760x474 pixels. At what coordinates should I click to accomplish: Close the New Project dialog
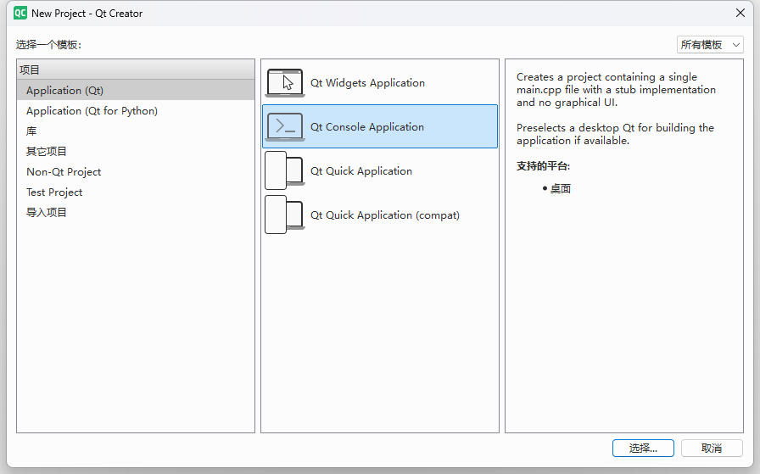tap(740, 13)
